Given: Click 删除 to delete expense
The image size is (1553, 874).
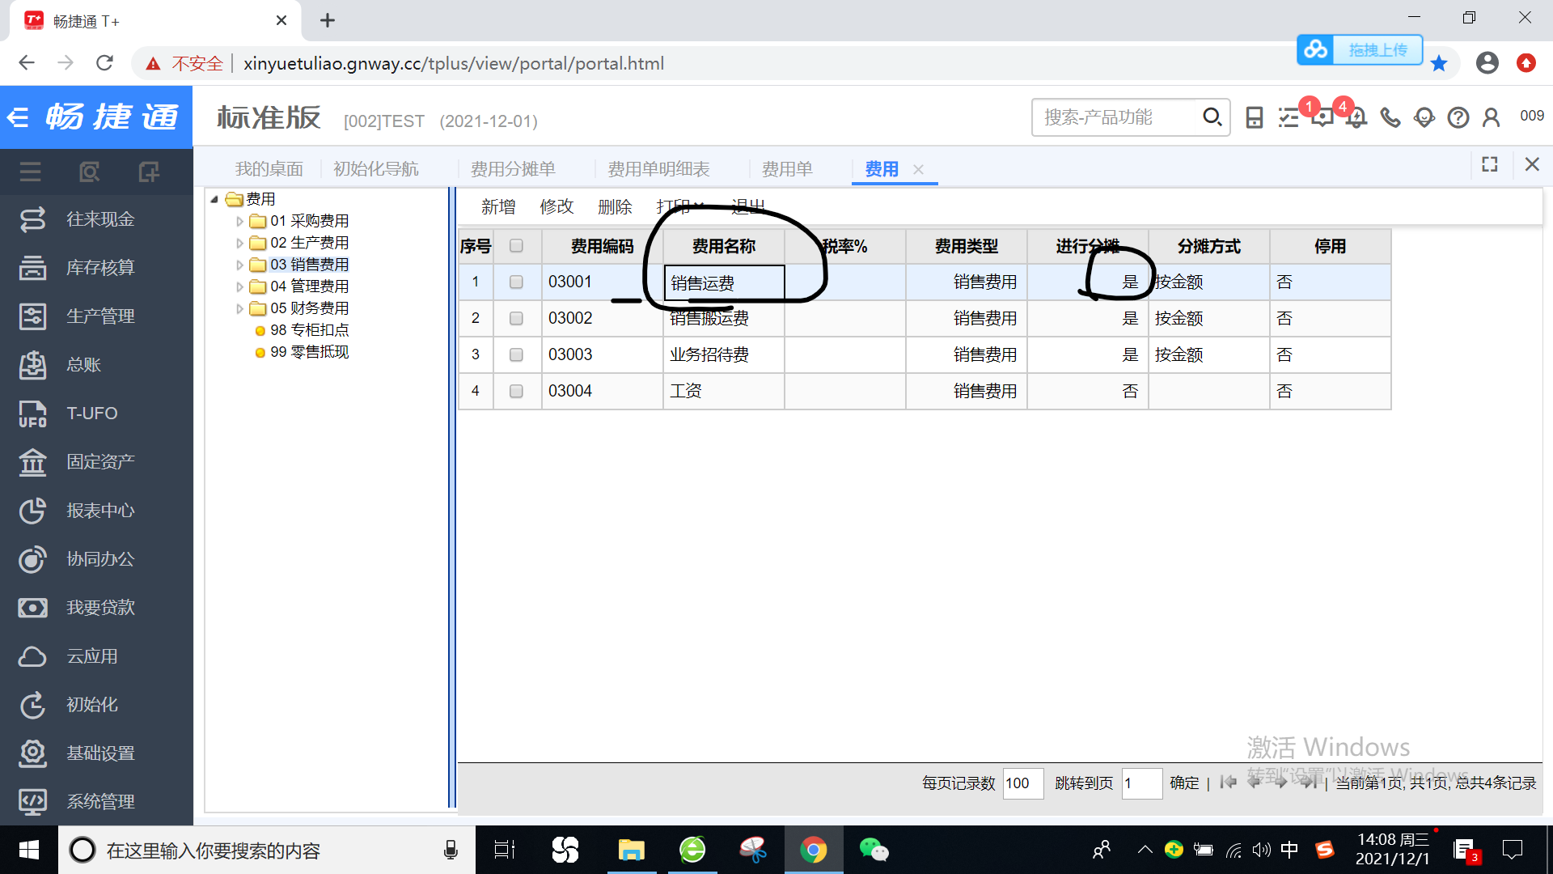Looking at the screenshot, I should 615,207.
